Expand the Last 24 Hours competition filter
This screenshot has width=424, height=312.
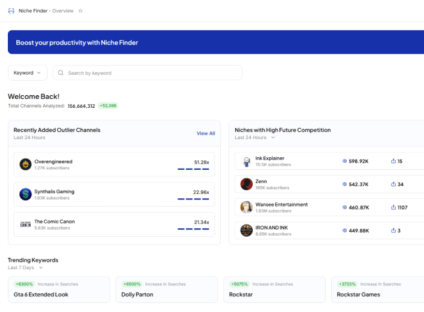pos(273,137)
